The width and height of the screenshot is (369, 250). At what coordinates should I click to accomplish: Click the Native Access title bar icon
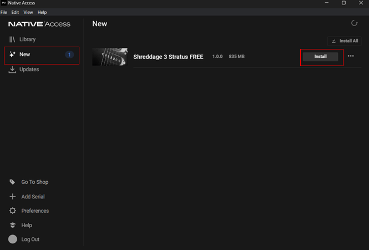pos(3,3)
